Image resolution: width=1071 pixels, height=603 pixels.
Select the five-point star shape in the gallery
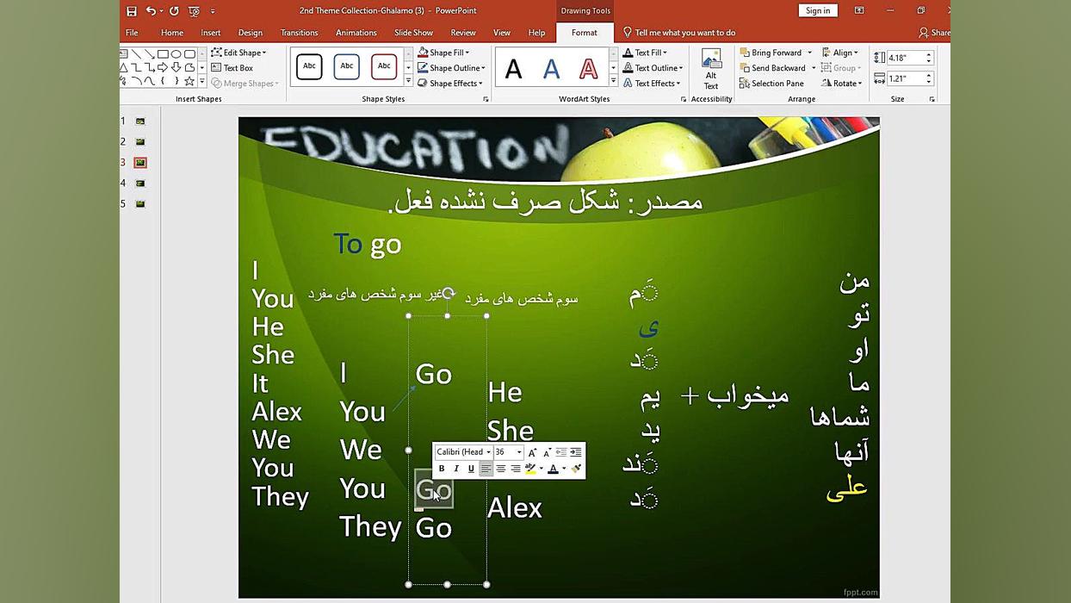[189, 81]
